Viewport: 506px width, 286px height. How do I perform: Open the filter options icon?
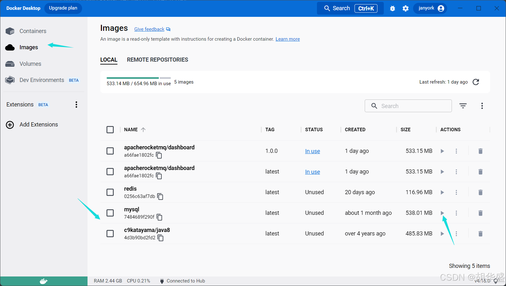(x=463, y=106)
